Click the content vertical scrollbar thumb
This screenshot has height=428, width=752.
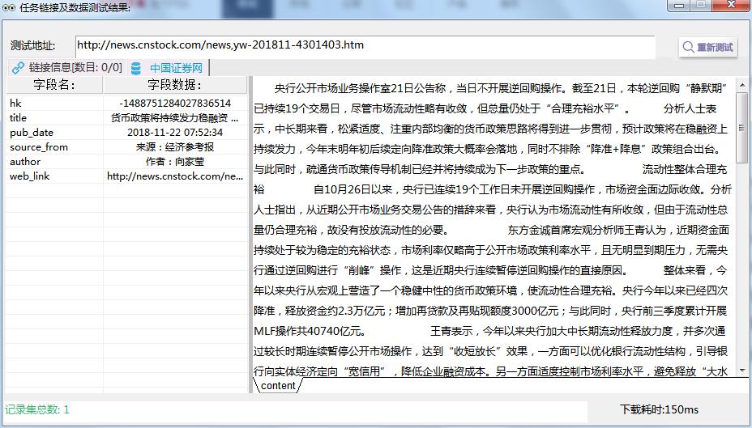point(742,128)
